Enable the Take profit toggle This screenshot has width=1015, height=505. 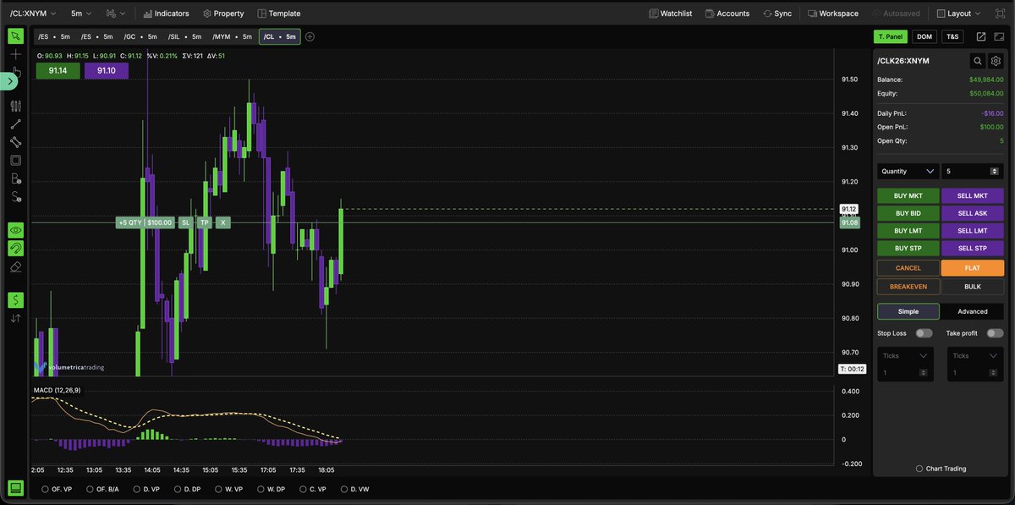[x=995, y=333]
